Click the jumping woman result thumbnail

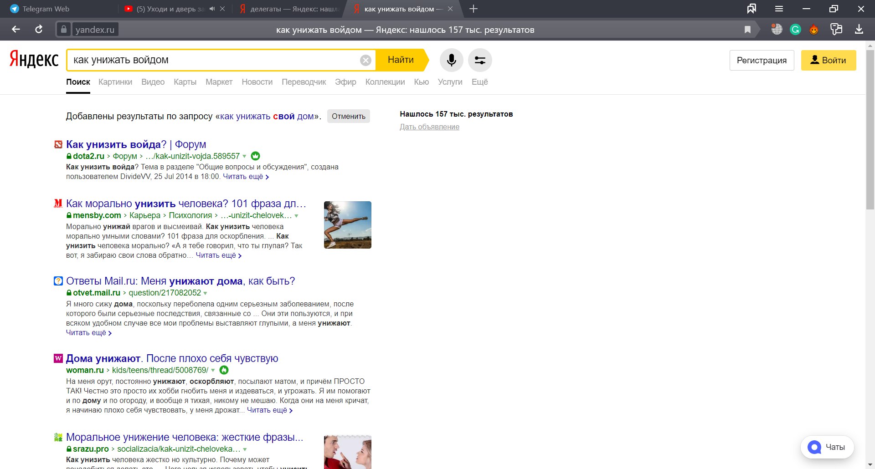tap(348, 225)
